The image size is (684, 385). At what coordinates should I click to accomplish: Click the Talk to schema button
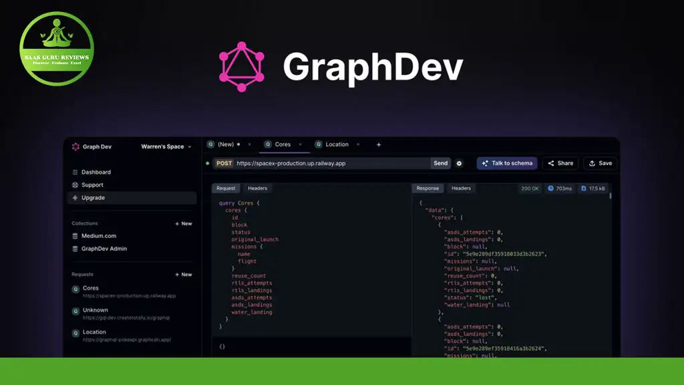[x=507, y=163]
